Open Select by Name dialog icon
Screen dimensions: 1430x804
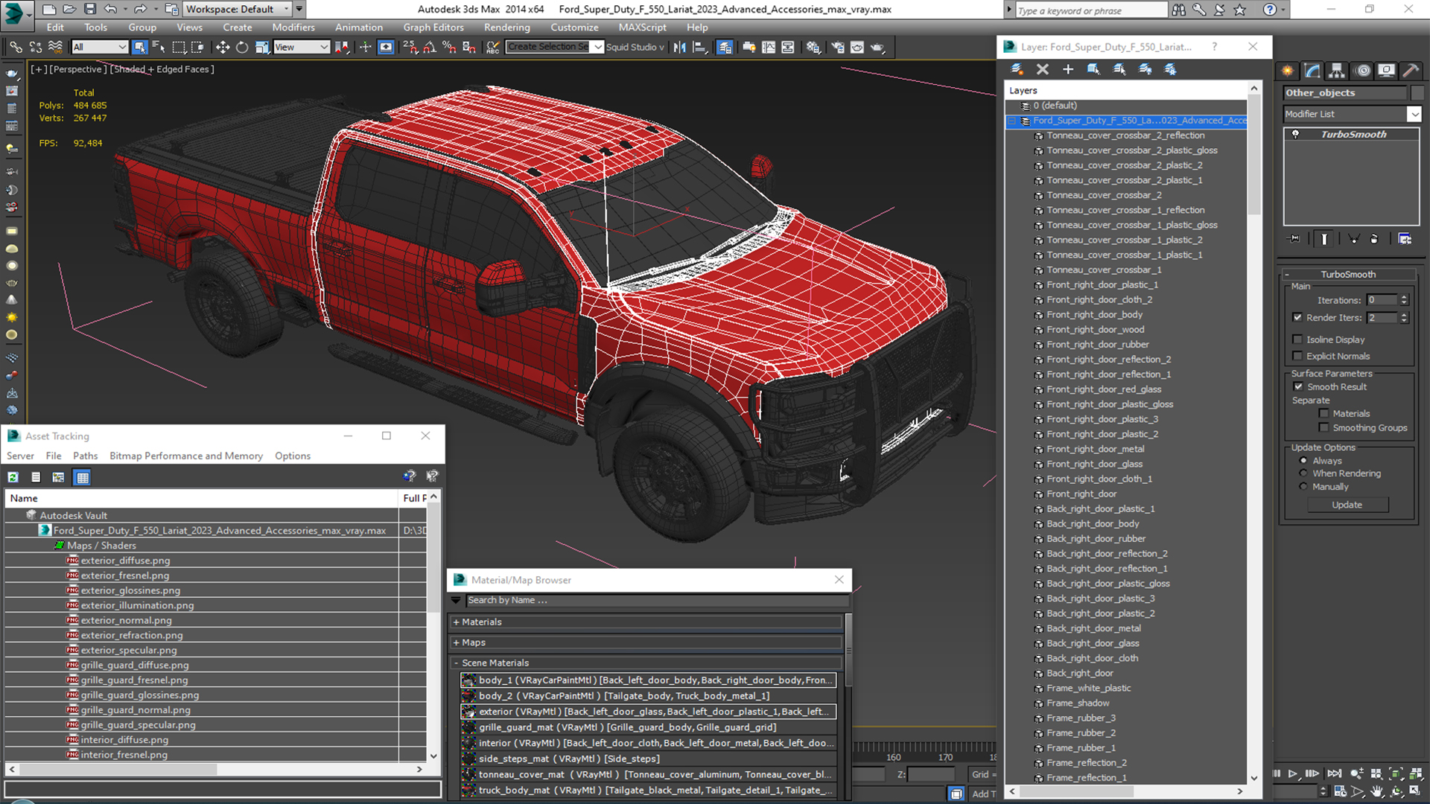tap(159, 47)
